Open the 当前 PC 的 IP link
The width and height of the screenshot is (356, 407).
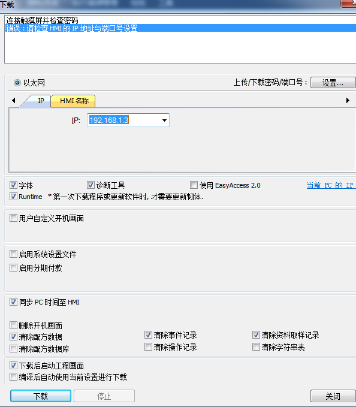[x=331, y=185]
